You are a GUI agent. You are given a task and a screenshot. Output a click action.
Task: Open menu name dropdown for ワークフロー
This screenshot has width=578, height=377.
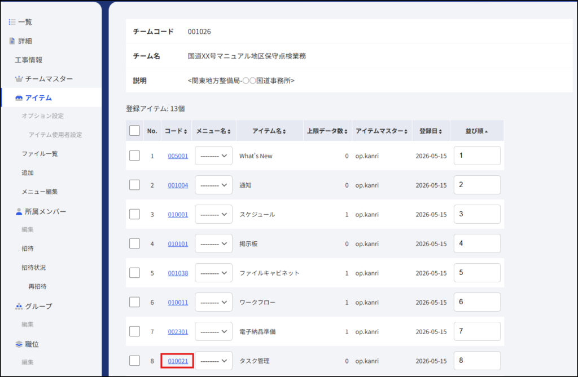pyautogui.click(x=213, y=302)
